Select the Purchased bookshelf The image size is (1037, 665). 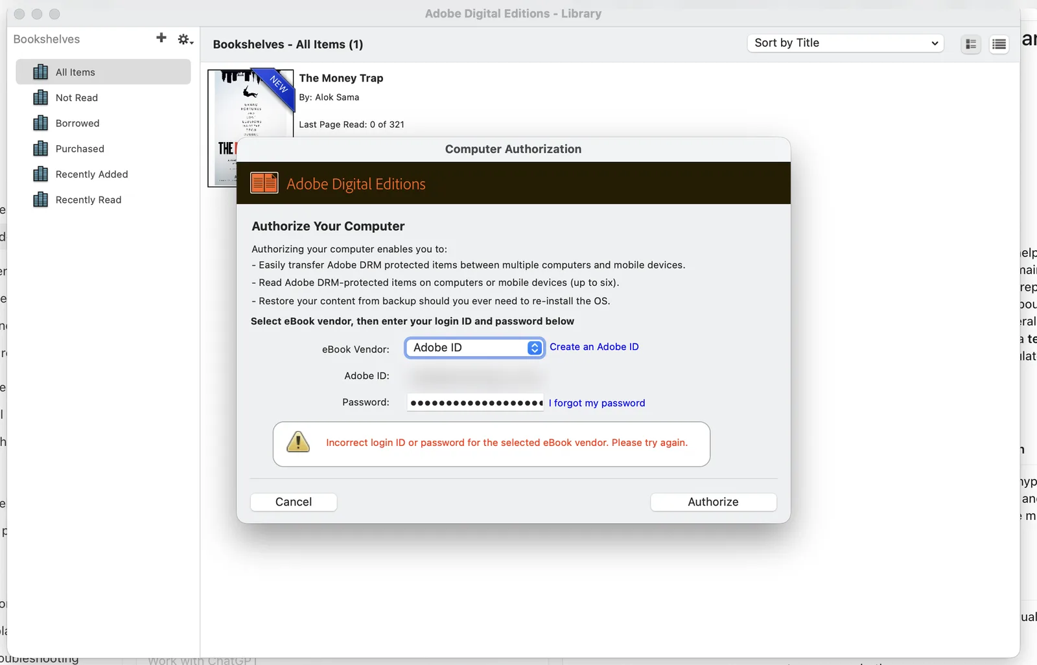103,148
